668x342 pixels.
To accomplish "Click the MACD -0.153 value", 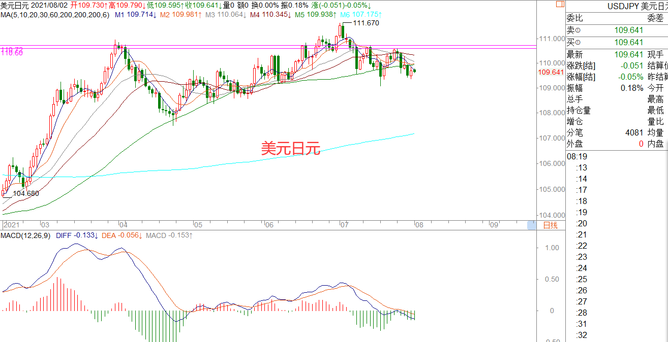I will tap(169, 235).
